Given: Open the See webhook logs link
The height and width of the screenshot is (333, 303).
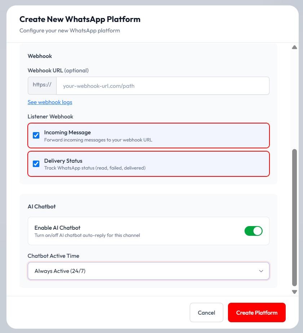Looking at the screenshot, I should pos(50,102).
